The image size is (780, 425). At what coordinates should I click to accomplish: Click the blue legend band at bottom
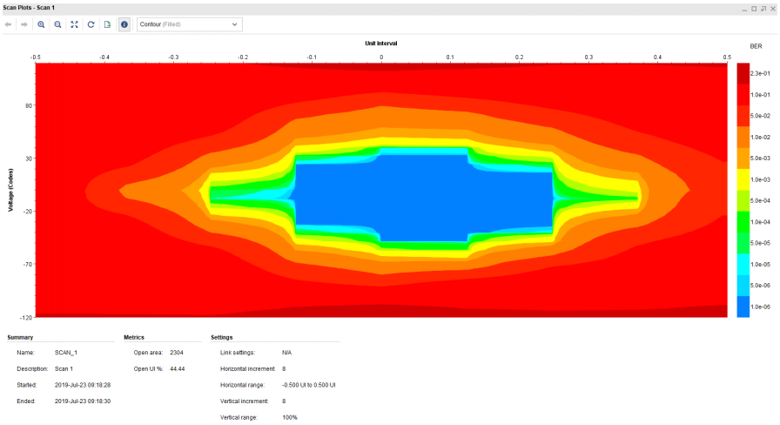click(743, 307)
